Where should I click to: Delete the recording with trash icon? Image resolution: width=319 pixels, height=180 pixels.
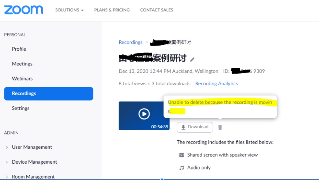click(220, 128)
